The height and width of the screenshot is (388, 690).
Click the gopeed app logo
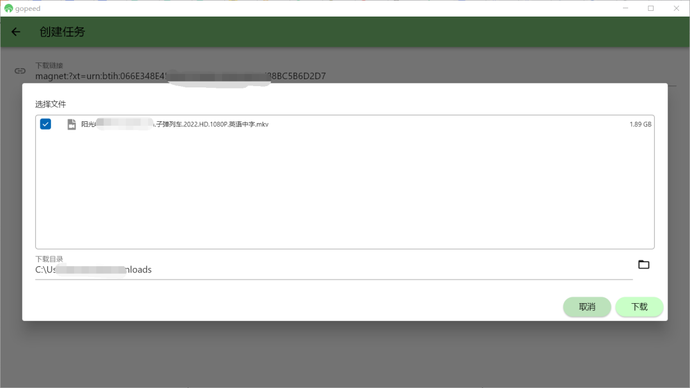[8, 8]
